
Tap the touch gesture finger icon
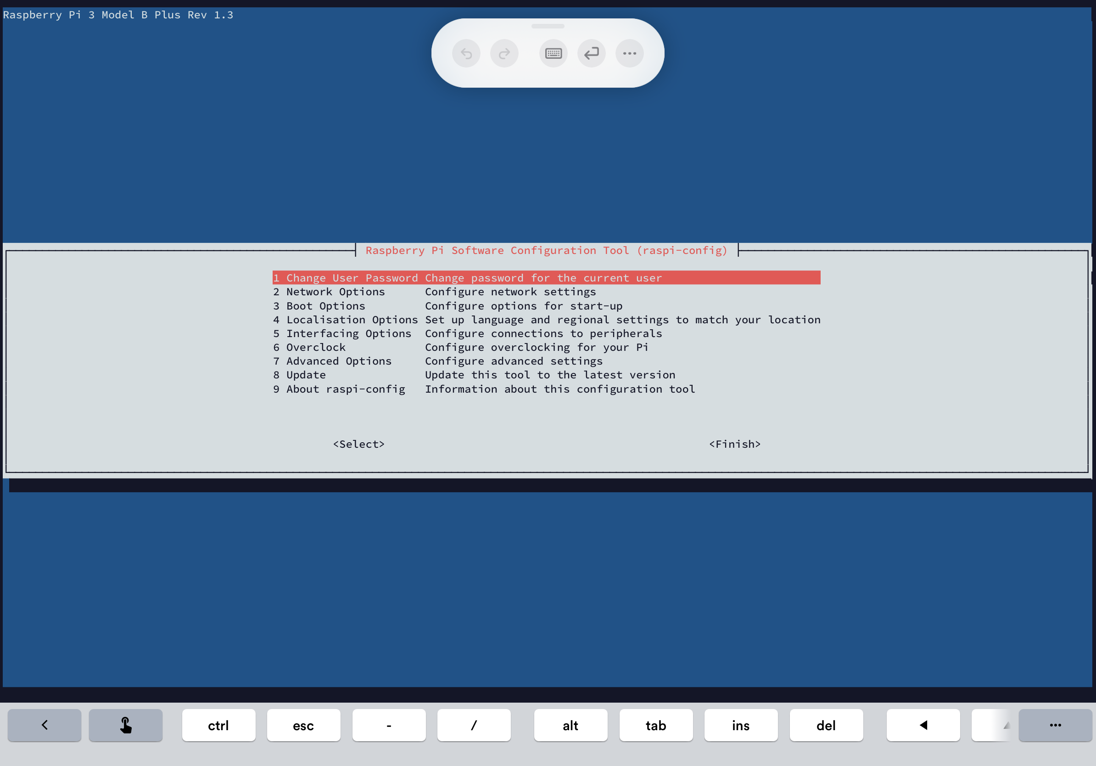[x=126, y=725]
